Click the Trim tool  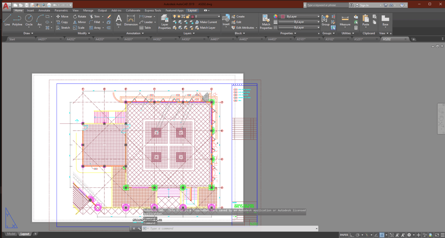96,16
